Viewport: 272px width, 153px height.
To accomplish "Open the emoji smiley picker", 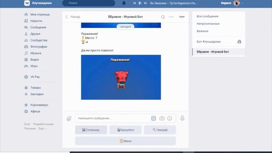I will (170, 118).
